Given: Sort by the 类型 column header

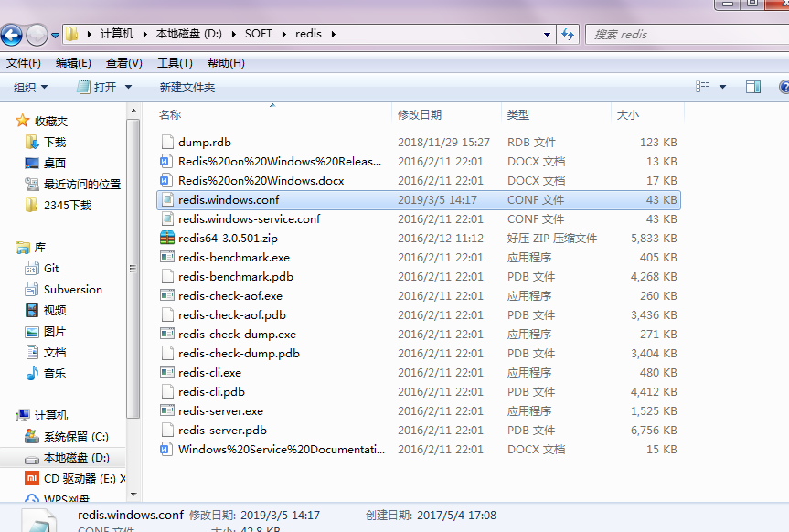Looking at the screenshot, I should tap(517, 115).
